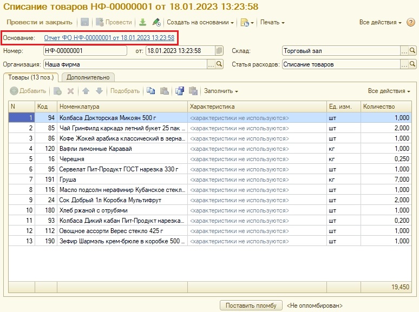This screenshot has height=312, width=419.
Task: Open calendar picker next to date field
Action: (x=219, y=51)
